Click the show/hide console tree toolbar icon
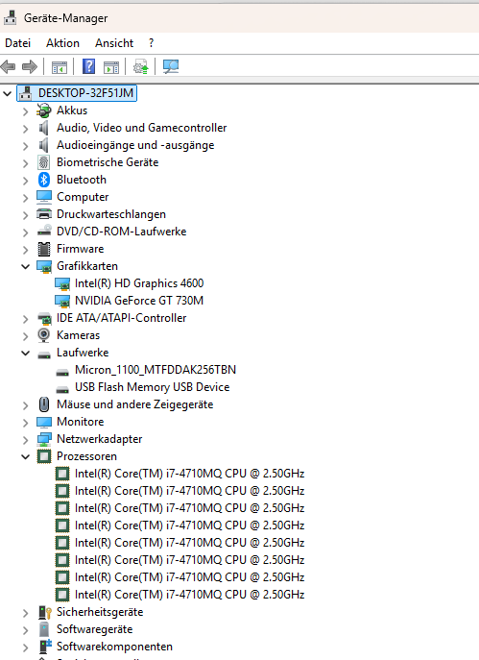This screenshot has width=479, height=660. click(x=59, y=67)
